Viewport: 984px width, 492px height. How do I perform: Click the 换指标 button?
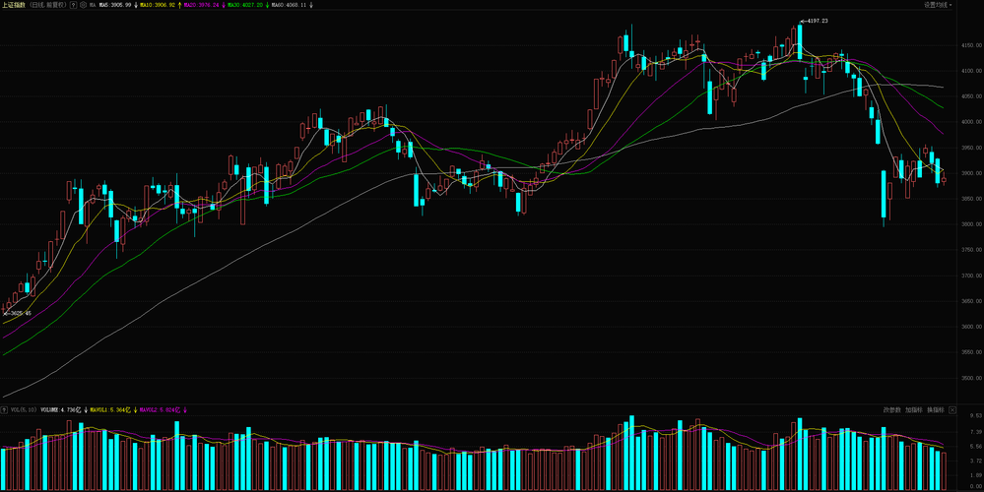click(936, 410)
